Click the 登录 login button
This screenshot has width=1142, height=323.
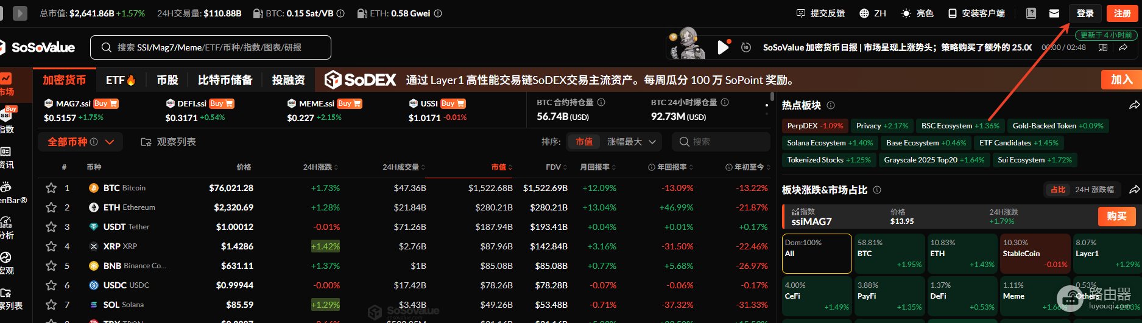[1085, 13]
